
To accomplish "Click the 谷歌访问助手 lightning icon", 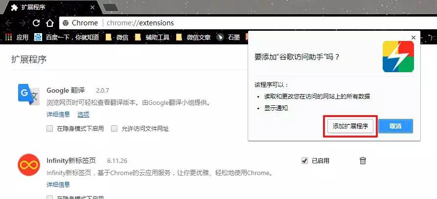I will point(398,57).
